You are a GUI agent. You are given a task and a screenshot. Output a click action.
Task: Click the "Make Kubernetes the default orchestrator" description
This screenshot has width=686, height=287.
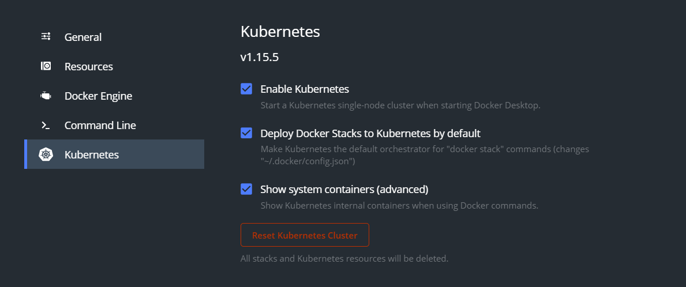point(425,155)
